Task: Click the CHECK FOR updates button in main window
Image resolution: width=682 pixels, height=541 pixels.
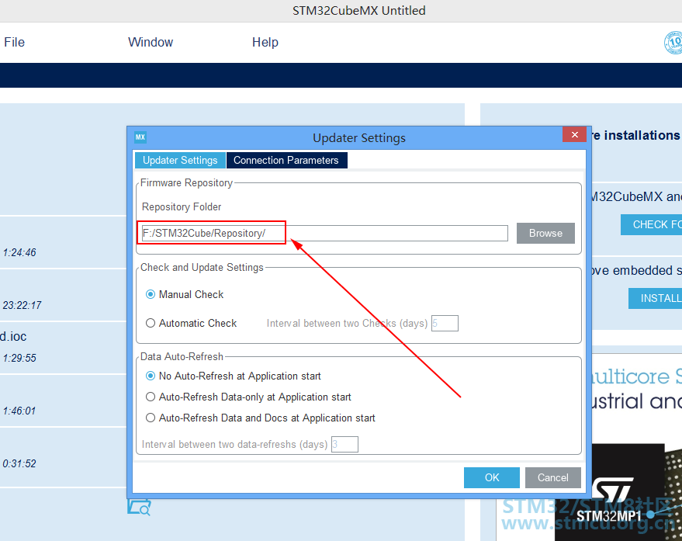Action: (x=651, y=224)
